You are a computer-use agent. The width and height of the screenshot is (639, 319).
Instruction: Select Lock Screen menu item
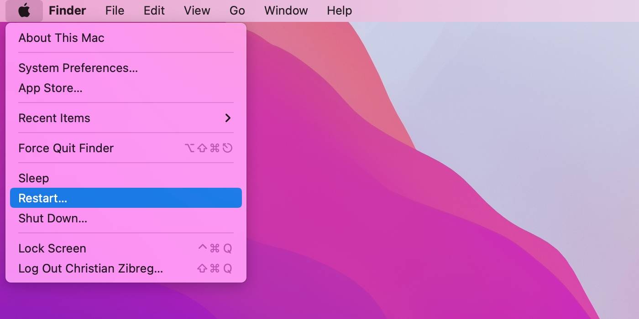pos(126,248)
